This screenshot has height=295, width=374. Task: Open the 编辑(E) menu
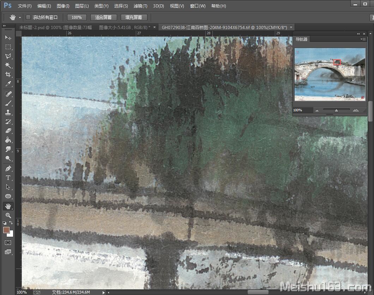point(44,6)
